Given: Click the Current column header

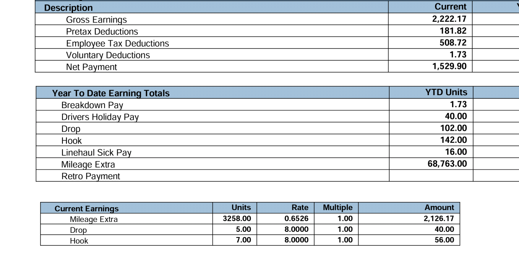Looking at the screenshot, I should pyautogui.click(x=450, y=7).
